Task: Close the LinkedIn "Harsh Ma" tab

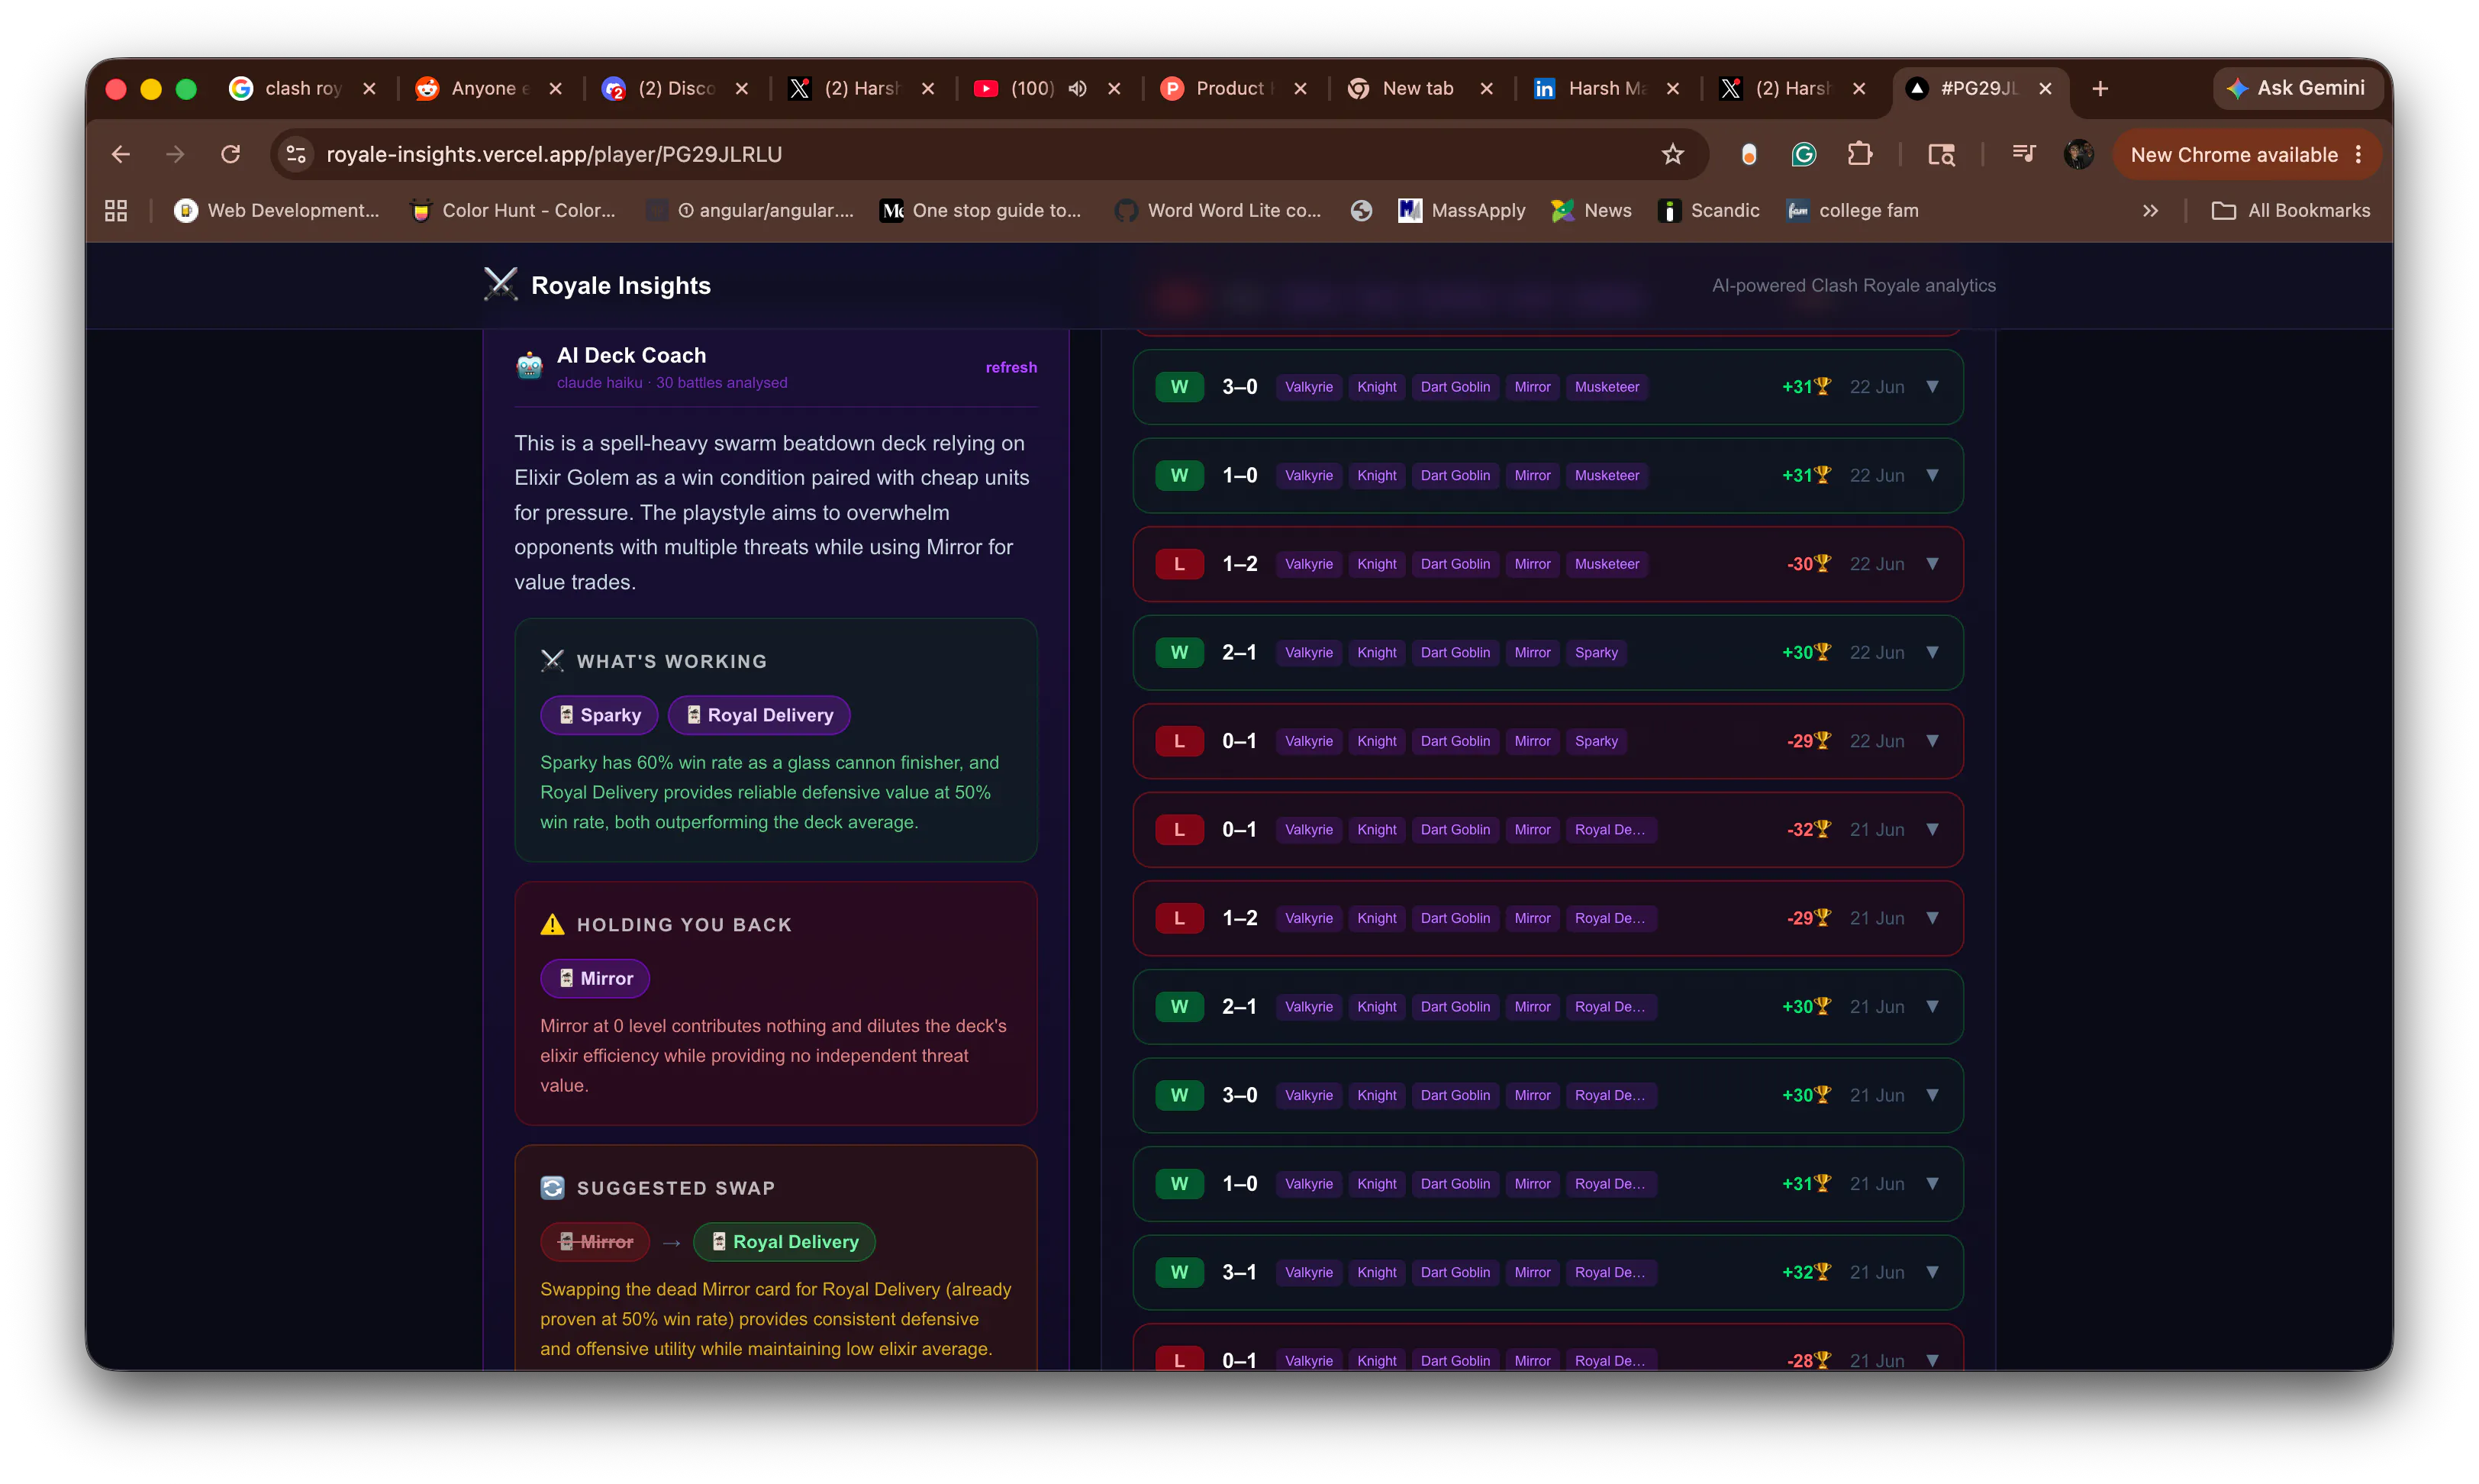Action: (1672, 88)
